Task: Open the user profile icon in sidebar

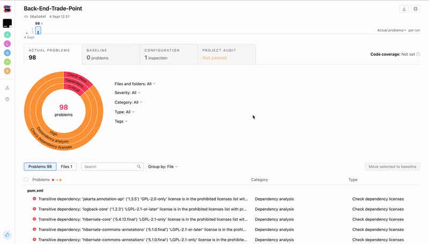Action: coord(8,88)
